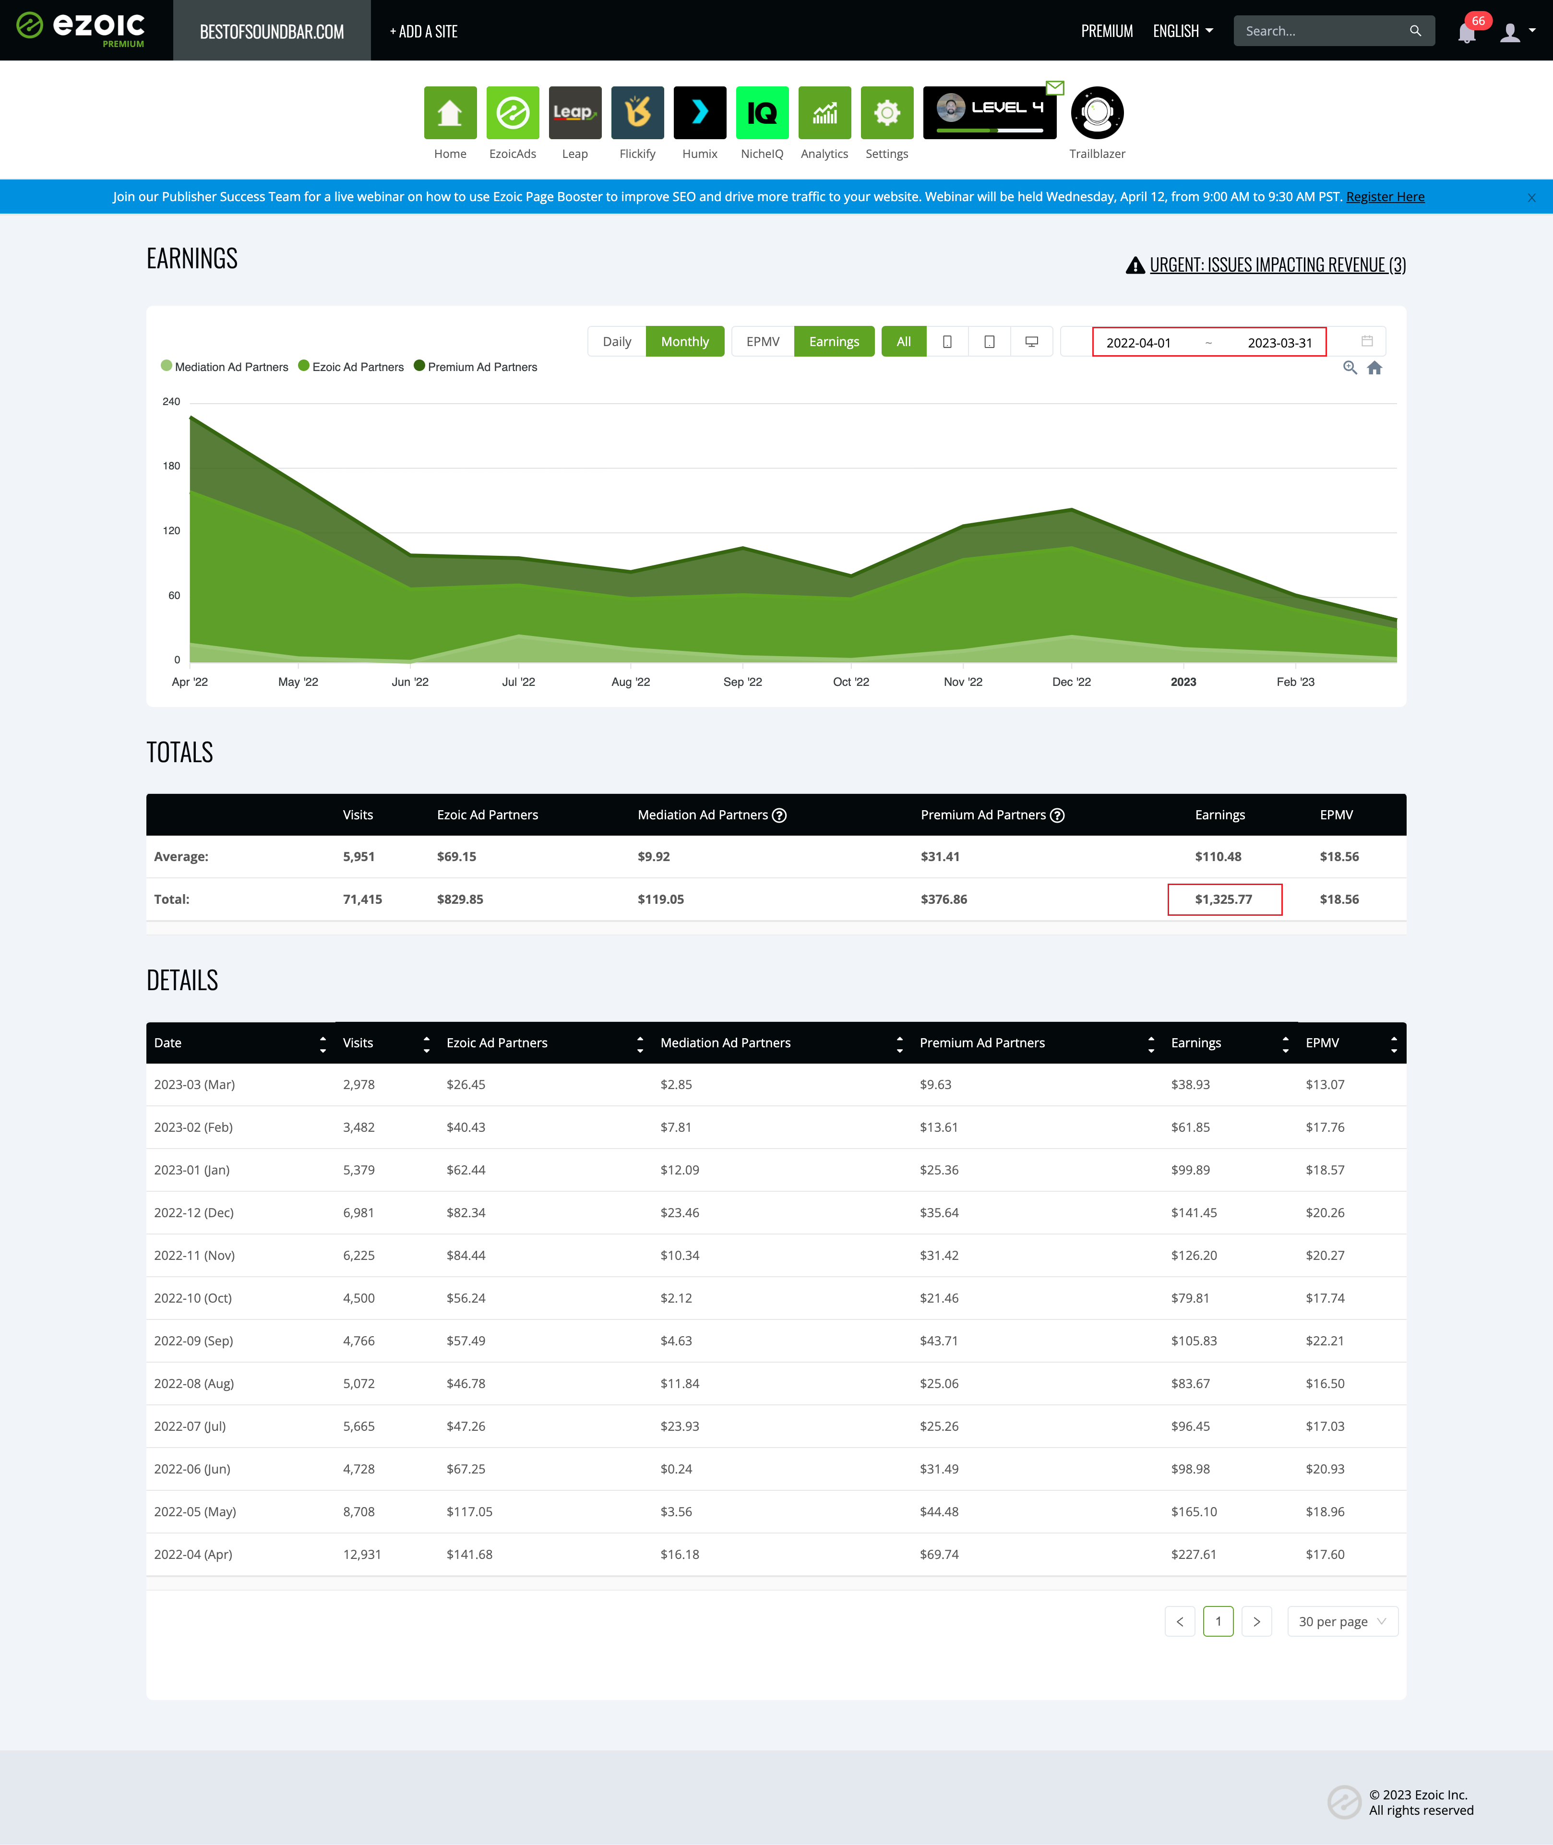Open the user account dropdown
1553x1845 pixels.
point(1518,33)
